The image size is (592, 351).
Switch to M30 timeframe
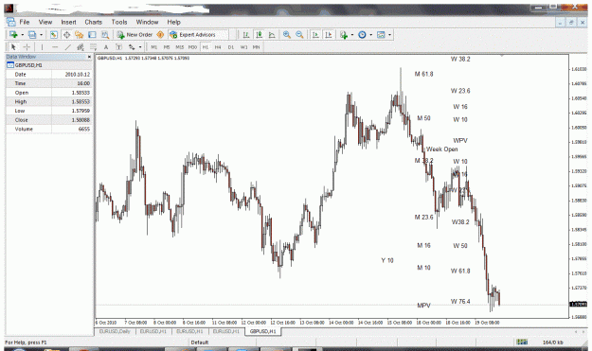[x=192, y=47]
